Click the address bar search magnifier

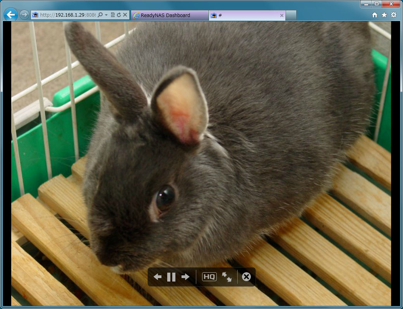[x=100, y=15]
